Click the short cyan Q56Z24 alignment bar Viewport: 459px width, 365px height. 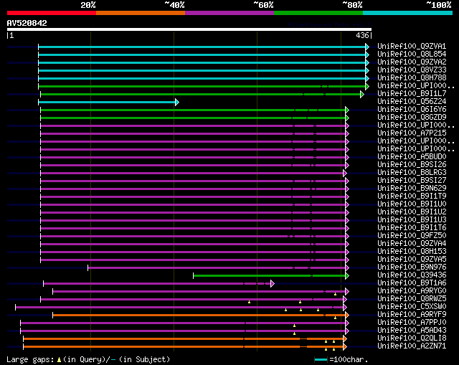107,102
